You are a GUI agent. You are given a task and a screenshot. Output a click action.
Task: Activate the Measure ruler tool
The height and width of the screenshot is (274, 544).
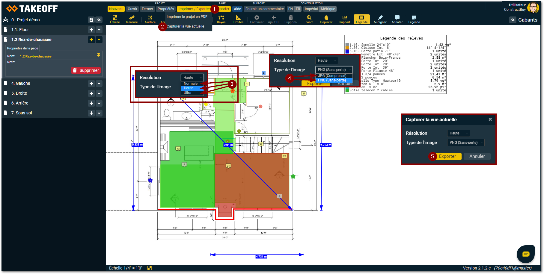coord(132,19)
